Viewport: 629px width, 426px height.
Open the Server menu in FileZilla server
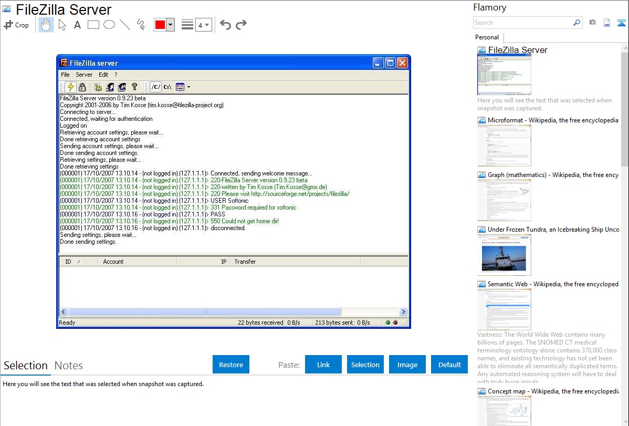coord(84,75)
